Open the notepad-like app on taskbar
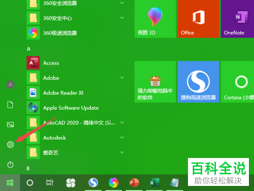Screen dimensions: 254x191 [x=174, y=182]
